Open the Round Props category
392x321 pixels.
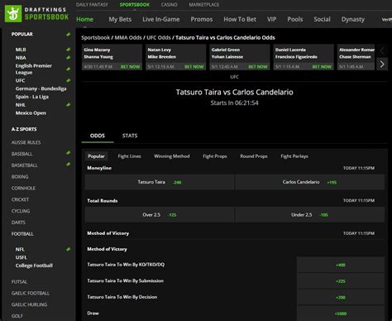point(254,156)
